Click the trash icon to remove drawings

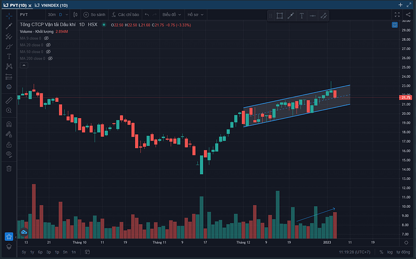(9, 168)
